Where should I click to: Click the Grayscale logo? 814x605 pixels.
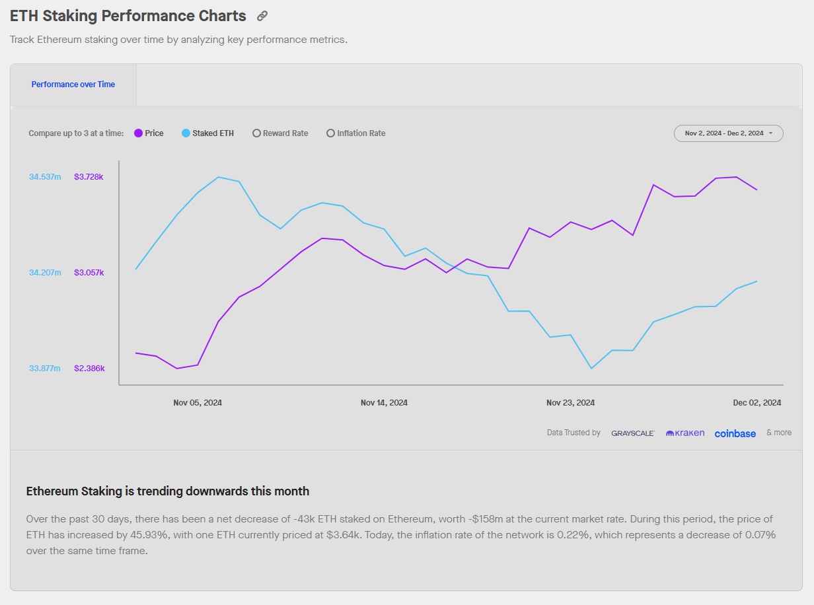[632, 433]
